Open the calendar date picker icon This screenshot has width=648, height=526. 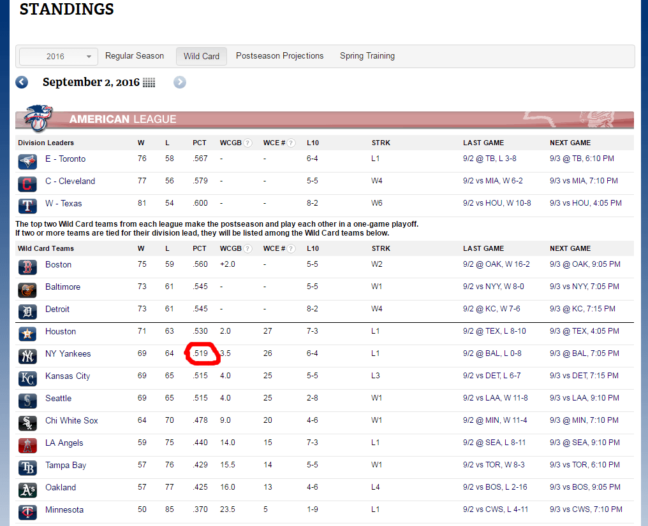pyautogui.click(x=149, y=83)
